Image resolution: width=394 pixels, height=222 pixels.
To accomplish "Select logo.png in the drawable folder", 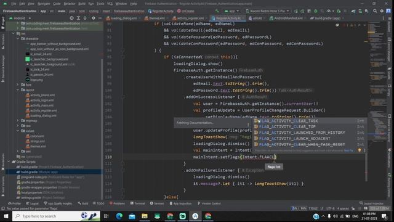I will (x=37, y=80).
